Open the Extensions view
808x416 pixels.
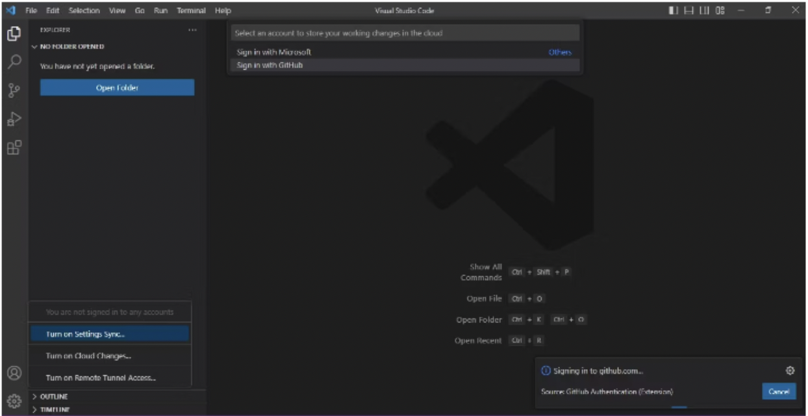pos(14,148)
